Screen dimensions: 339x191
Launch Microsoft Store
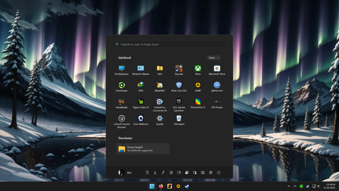point(217,70)
